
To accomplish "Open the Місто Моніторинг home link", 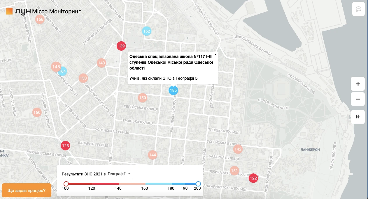I will pos(56,11).
